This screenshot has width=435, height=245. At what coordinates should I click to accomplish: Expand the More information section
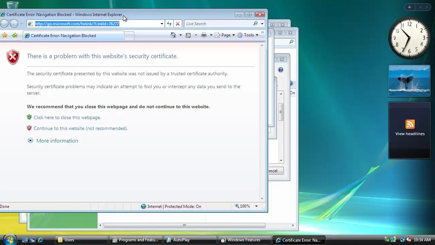pyautogui.click(x=53, y=141)
